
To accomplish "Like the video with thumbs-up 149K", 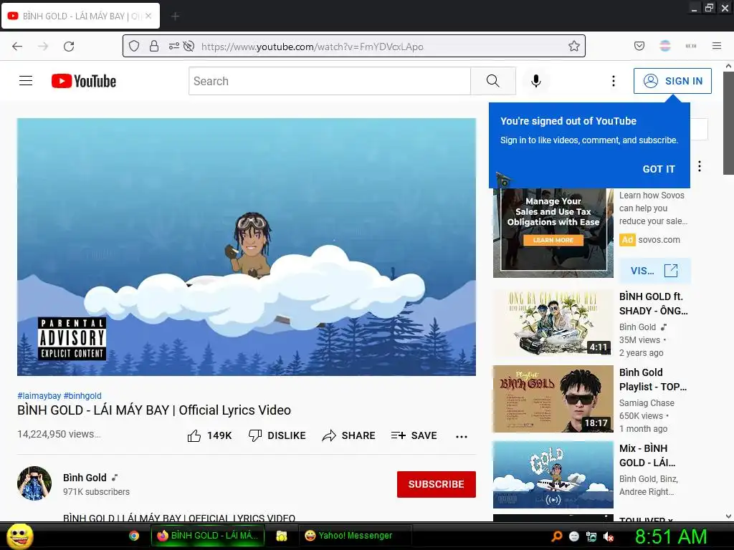I will [209, 436].
